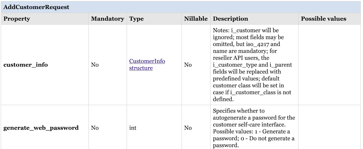Select the generate_web_password property name
Image resolution: width=363 pixels, height=149 pixels.
coord(41,128)
